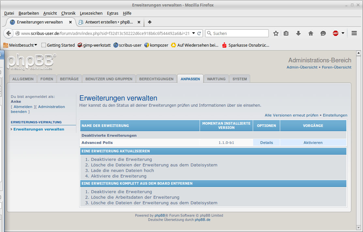Click the globe site identity icon in URL bar
Image resolution: width=363 pixels, height=232 pixels.
18,33
